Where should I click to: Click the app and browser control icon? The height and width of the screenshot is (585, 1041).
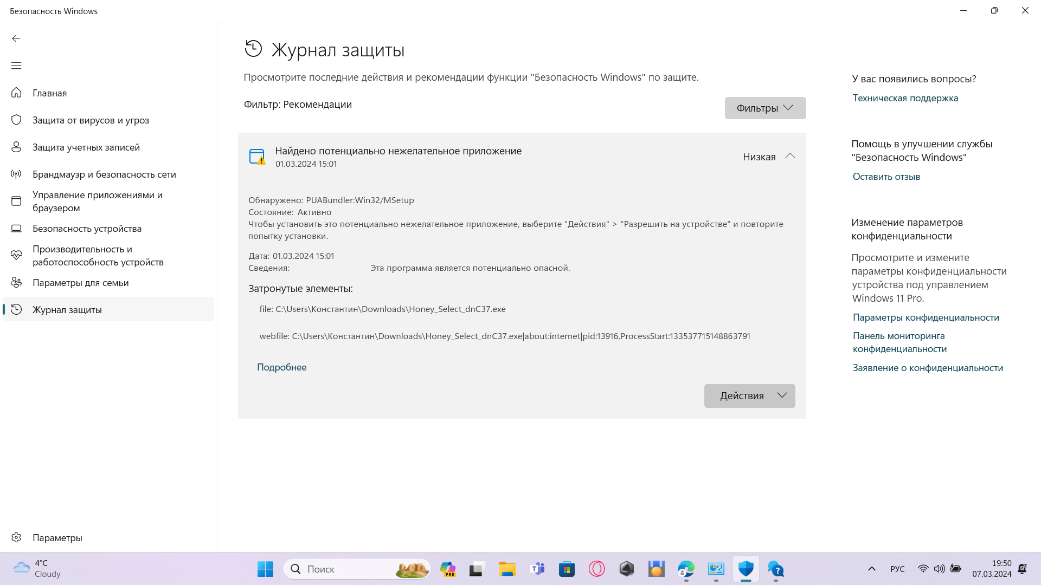point(16,201)
